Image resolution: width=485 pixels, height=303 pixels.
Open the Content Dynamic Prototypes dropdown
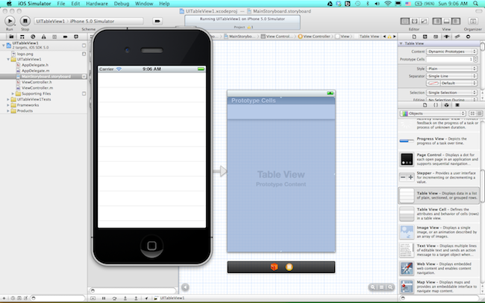click(x=451, y=51)
